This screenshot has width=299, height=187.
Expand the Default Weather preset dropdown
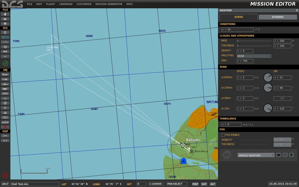[256, 155]
